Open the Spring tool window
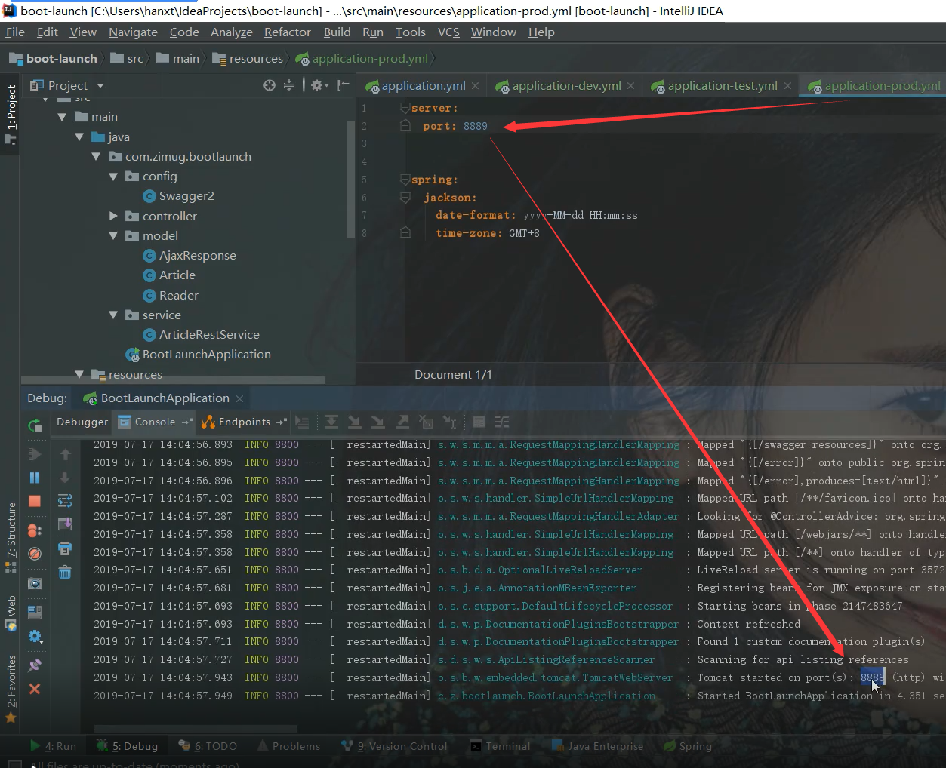Image resolution: width=946 pixels, height=768 pixels. point(688,746)
